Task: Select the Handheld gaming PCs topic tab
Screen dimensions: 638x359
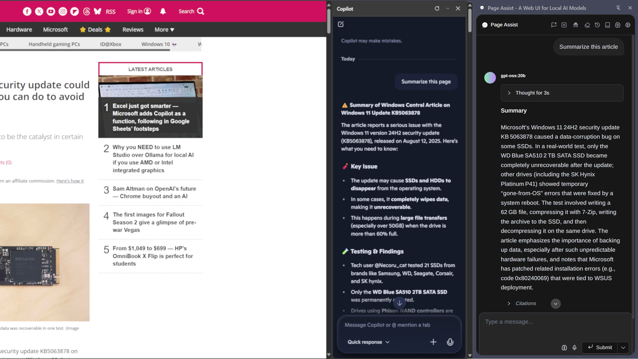Action: point(54,44)
